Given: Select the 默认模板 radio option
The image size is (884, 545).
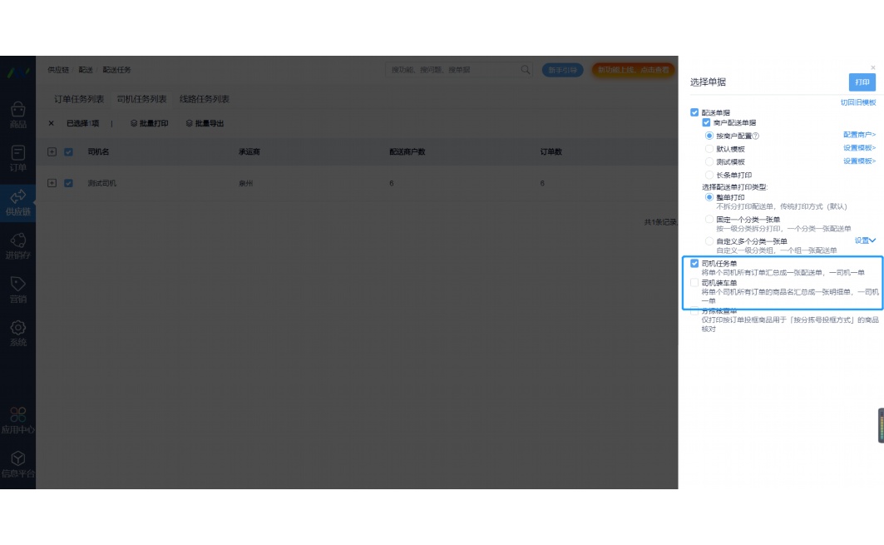Looking at the screenshot, I should click(709, 149).
